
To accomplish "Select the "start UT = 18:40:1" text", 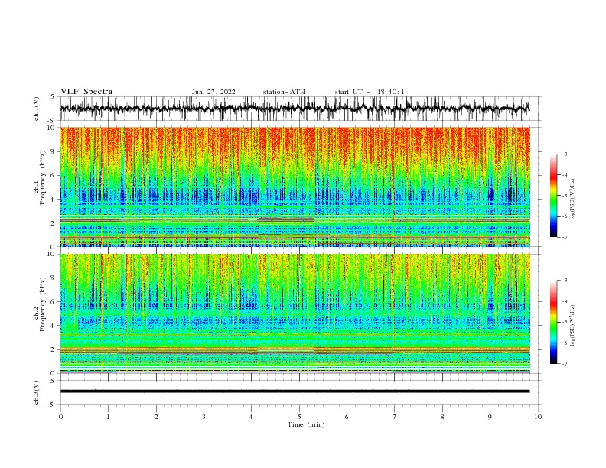I will [369, 92].
